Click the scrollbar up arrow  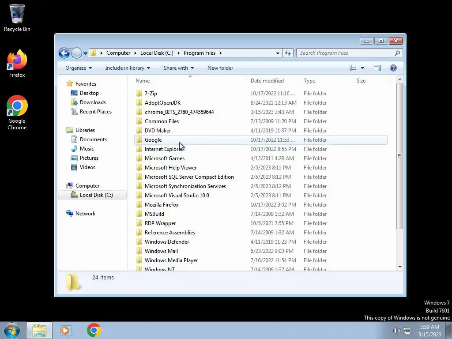(x=400, y=79)
